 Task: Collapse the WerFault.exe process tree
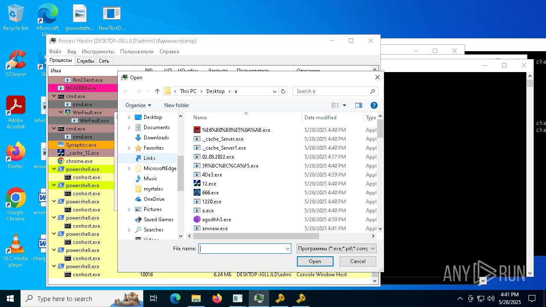pos(61,113)
